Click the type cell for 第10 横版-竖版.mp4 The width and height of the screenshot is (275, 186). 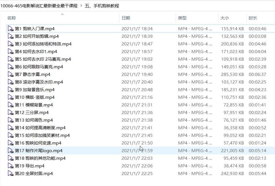(x=195, y=97)
